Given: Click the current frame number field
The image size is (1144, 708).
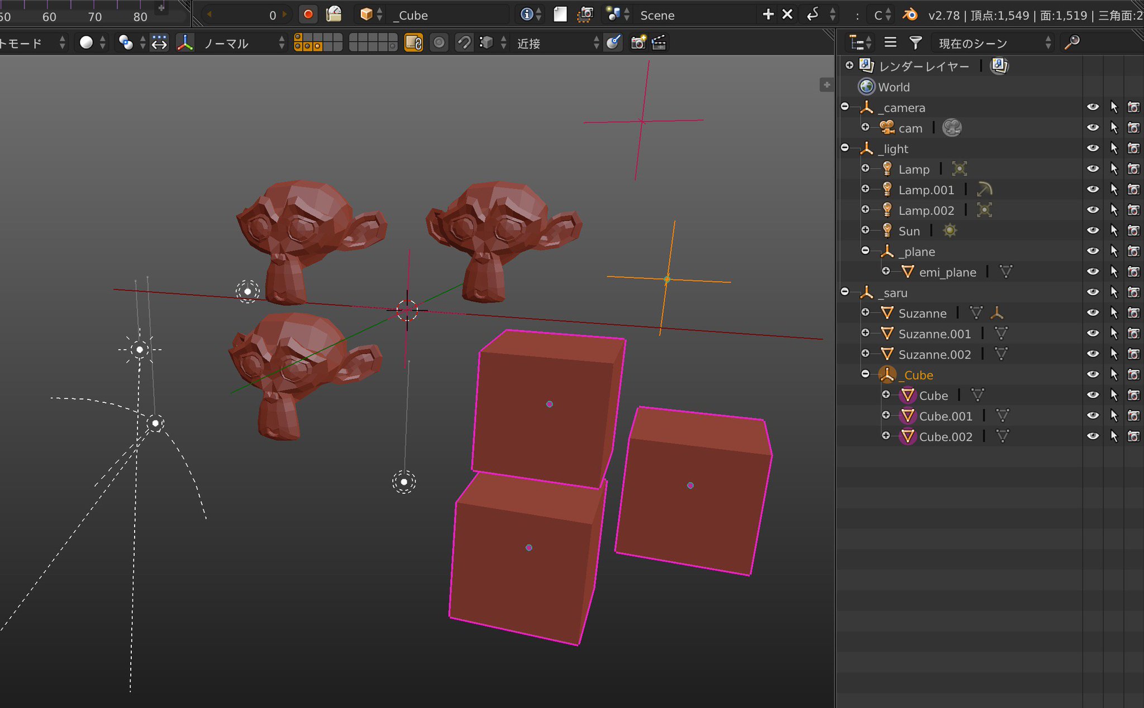Looking at the screenshot, I should [247, 15].
